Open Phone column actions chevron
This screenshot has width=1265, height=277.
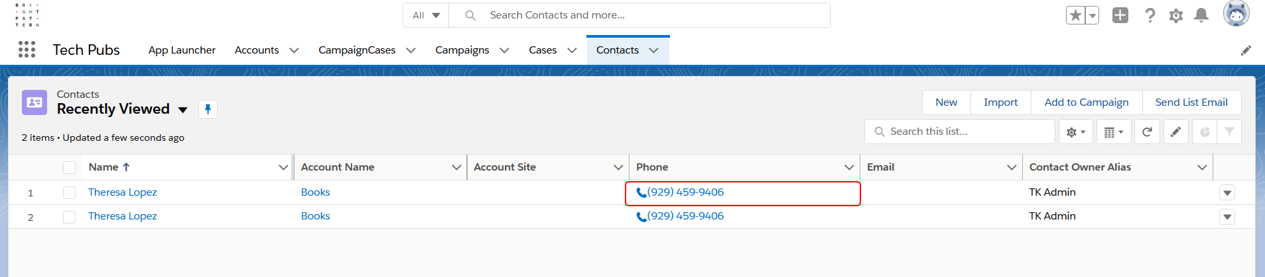(x=849, y=167)
